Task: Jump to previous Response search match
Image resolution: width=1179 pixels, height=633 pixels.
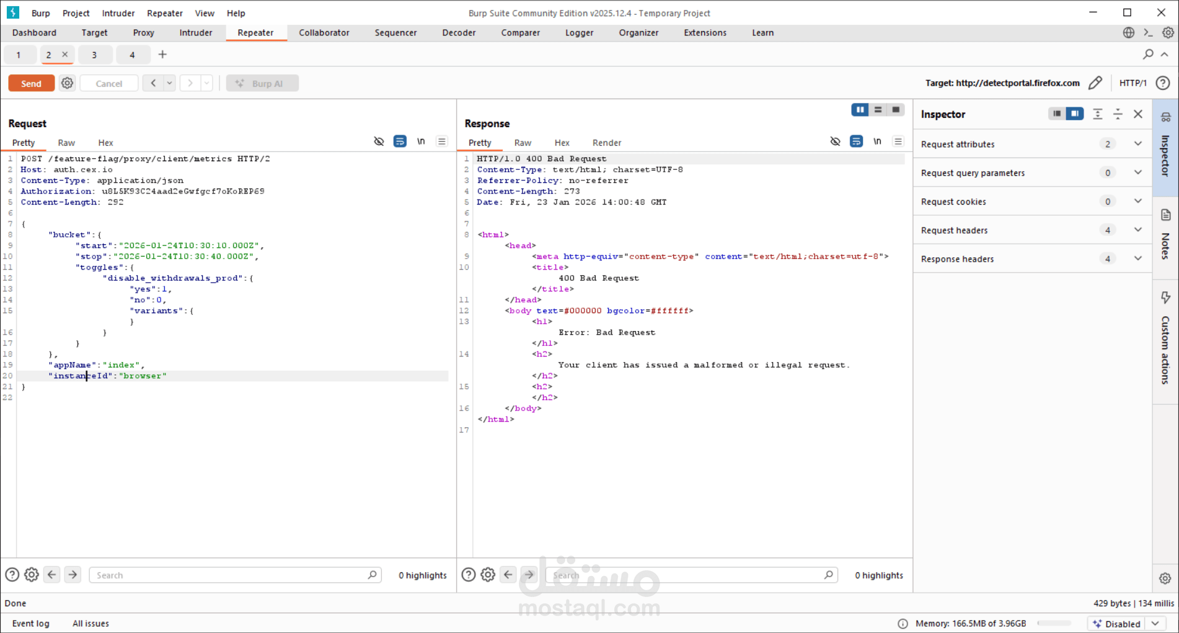Action: (508, 575)
